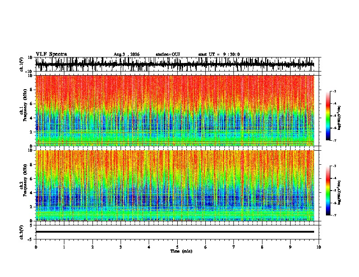This screenshot has height=277, width=359.
Task: Click the "VLF Spectra" plot title
Action: coord(51,54)
